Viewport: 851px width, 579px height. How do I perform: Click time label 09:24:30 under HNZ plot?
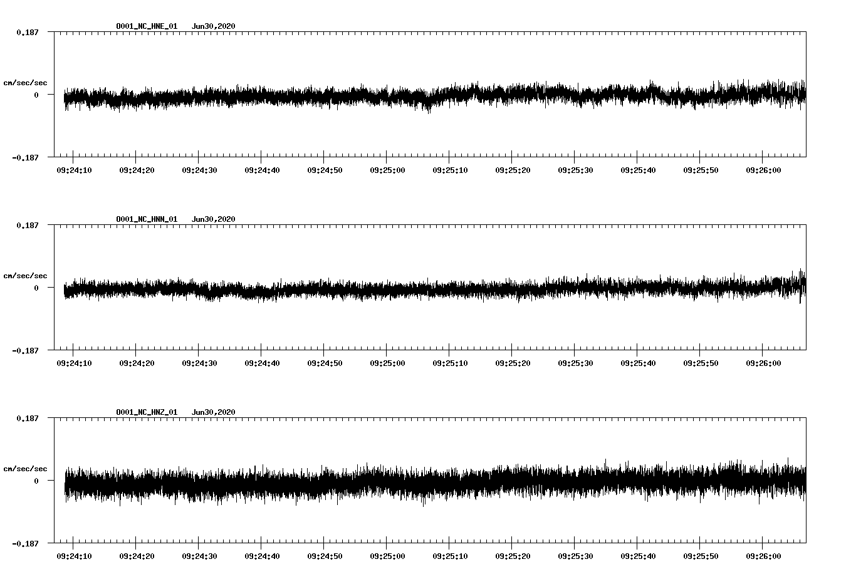click(x=199, y=556)
